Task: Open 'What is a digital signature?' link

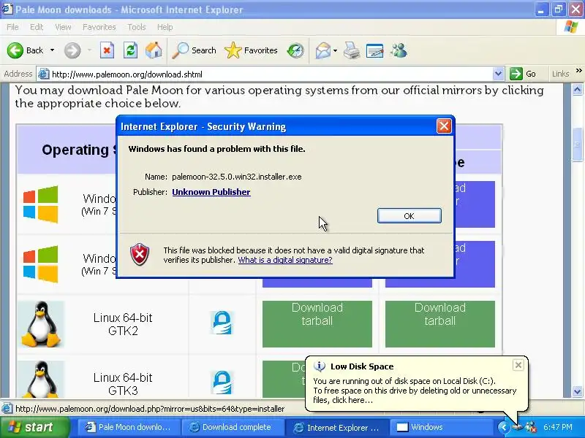Action: click(285, 260)
